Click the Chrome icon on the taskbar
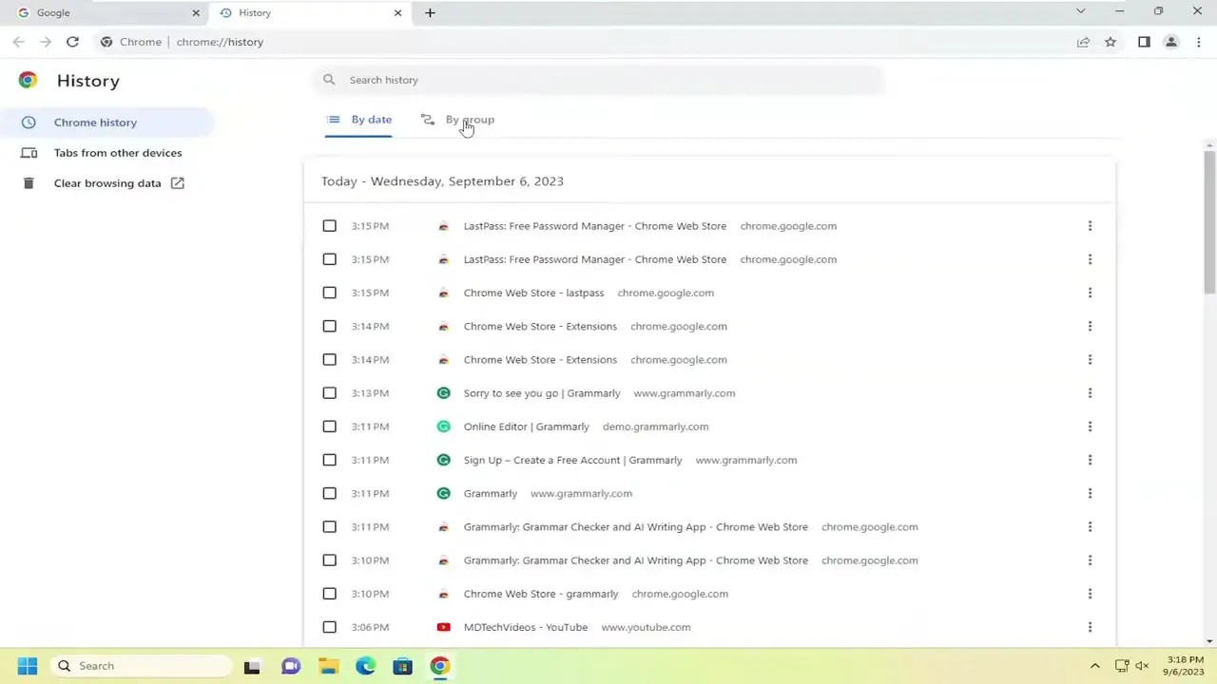 (x=439, y=666)
